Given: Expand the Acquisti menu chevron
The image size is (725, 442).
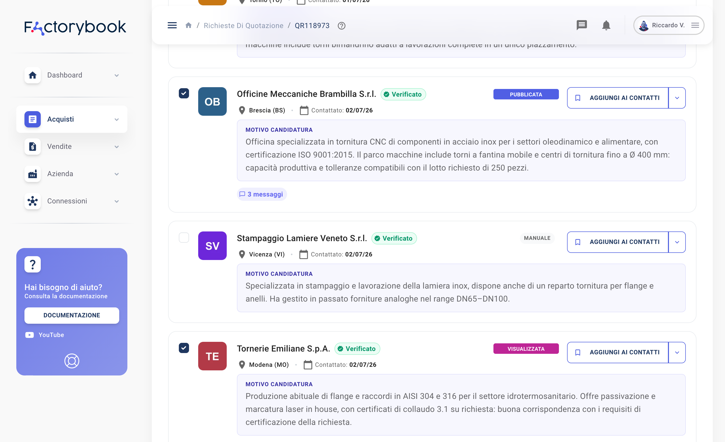Looking at the screenshot, I should click(x=116, y=120).
